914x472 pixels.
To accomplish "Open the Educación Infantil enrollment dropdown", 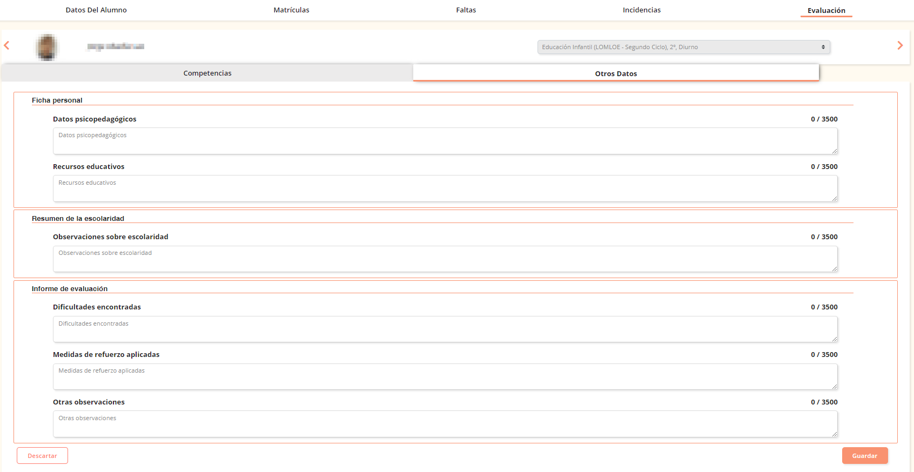I will click(683, 47).
